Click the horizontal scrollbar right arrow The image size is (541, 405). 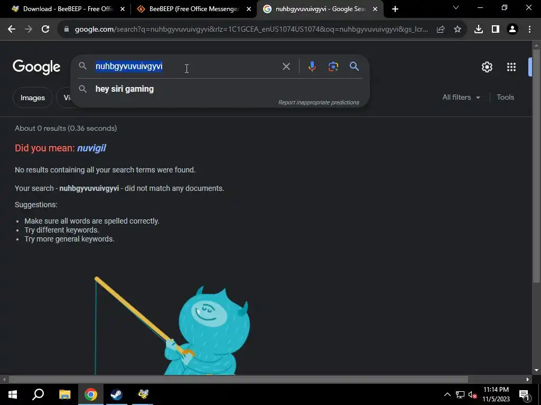(x=528, y=380)
